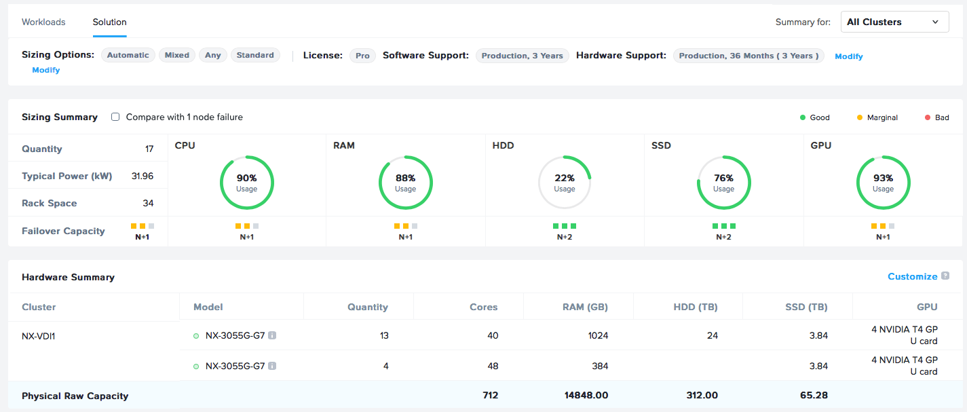Enable Compare with 1 node failure checkbox
The height and width of the screenshot is (412, 967).
[115, 117]
